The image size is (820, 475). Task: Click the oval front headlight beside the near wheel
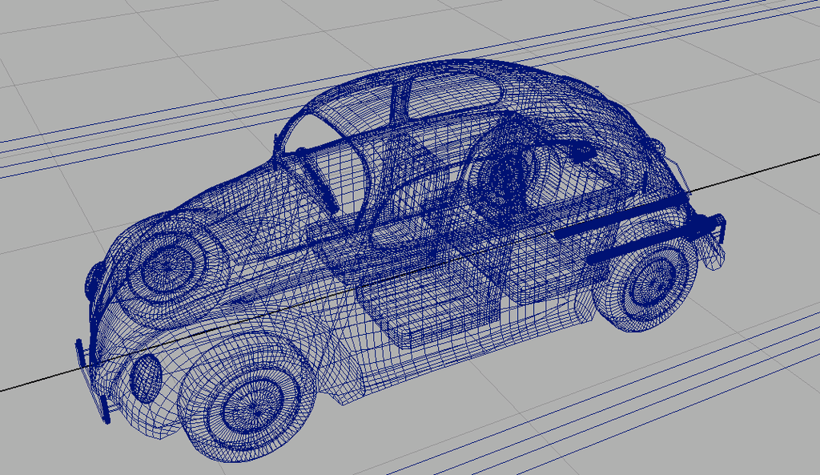click(146, 378)
